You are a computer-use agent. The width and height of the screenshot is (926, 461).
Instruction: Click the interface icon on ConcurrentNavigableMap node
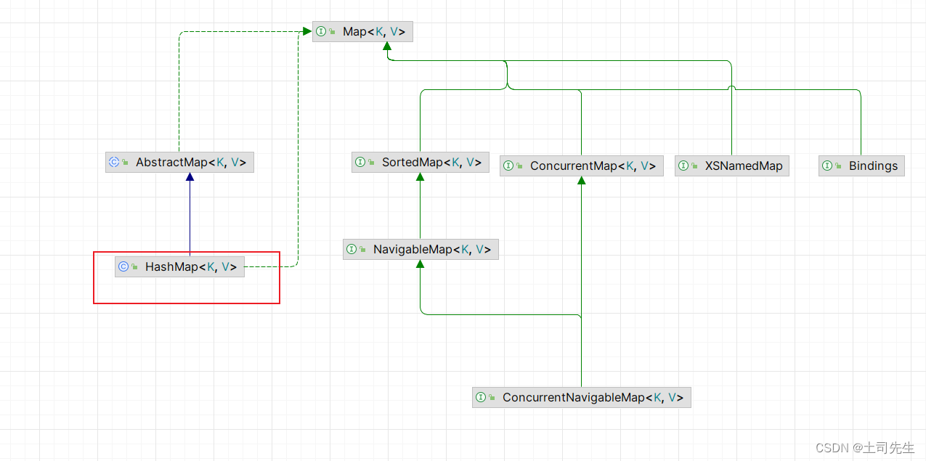480,397
